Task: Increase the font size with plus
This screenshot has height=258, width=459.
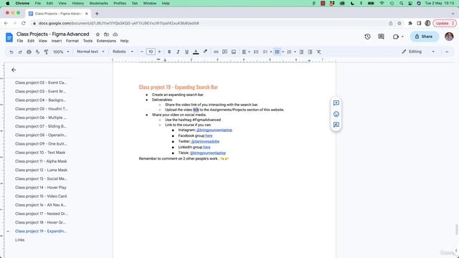Action: [159, 52]
